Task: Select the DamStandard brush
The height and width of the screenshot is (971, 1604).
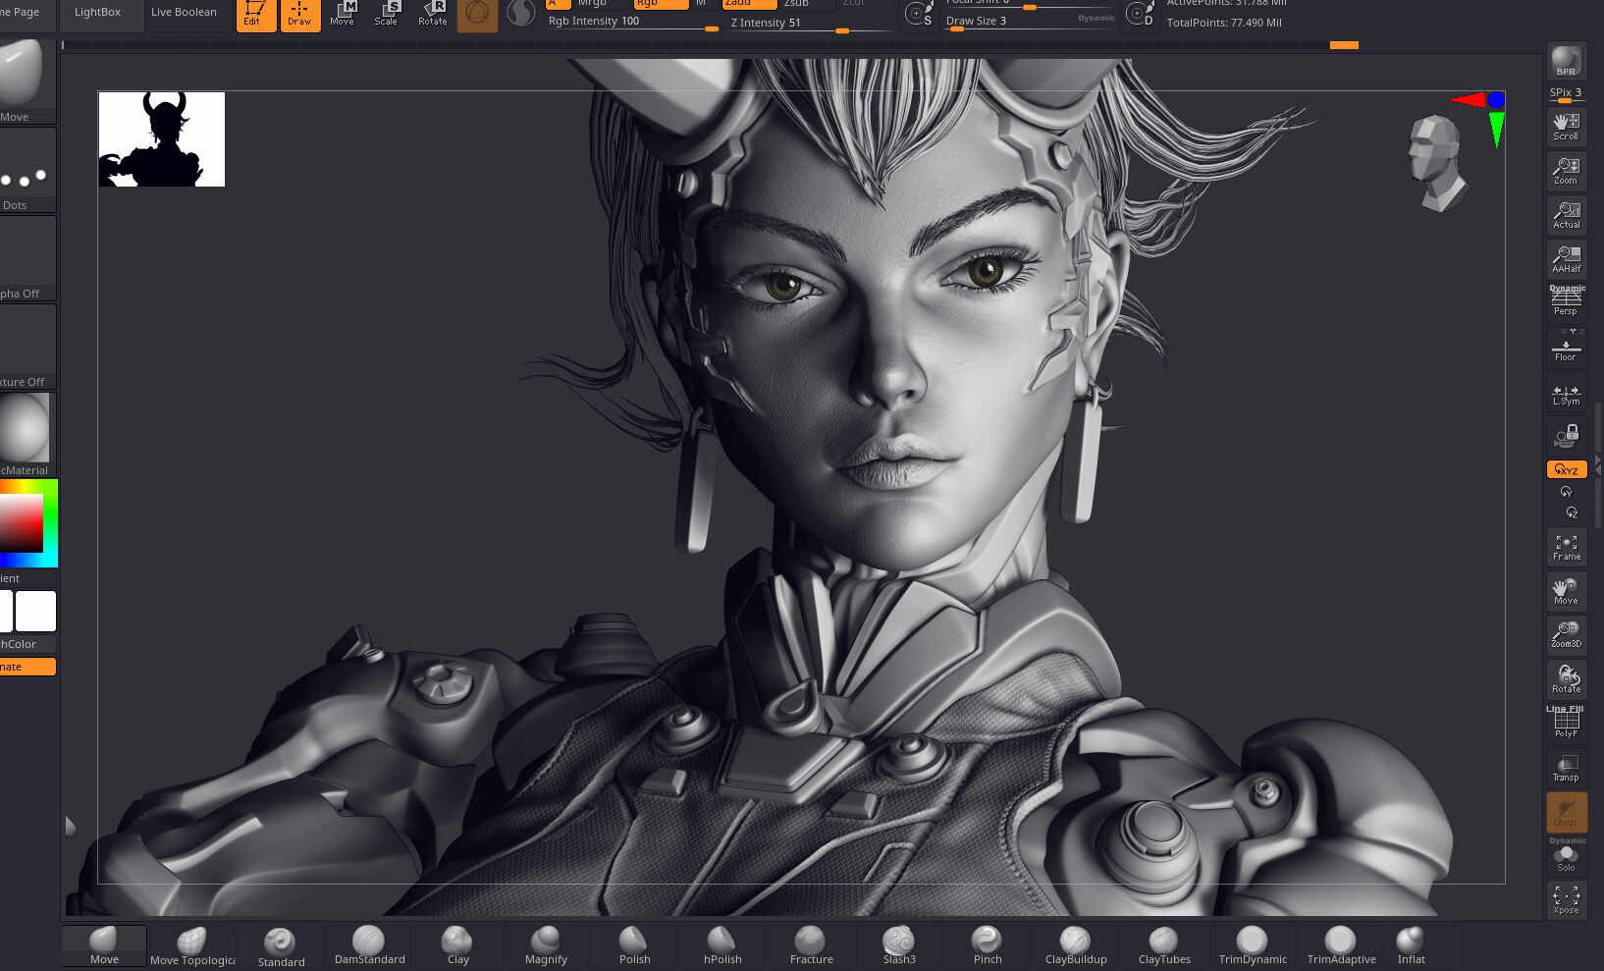Action: click(369, 945)
